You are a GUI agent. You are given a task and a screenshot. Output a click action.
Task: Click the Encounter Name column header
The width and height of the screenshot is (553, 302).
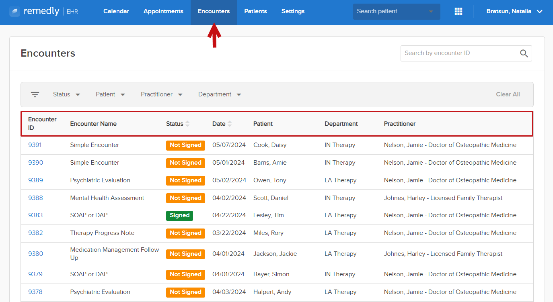[93, 124]
